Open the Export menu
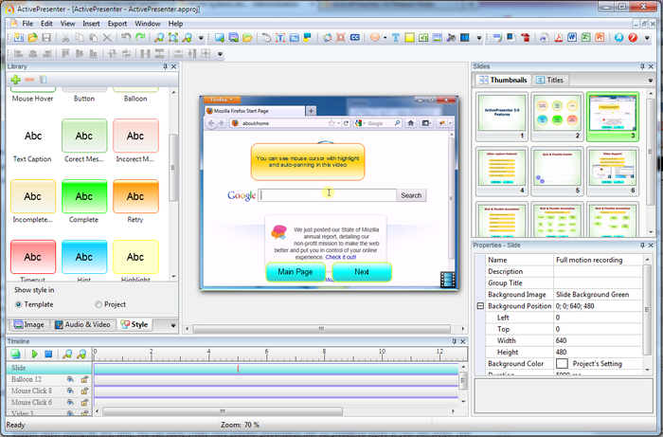The image size is (663, 437). coord(116,23)
